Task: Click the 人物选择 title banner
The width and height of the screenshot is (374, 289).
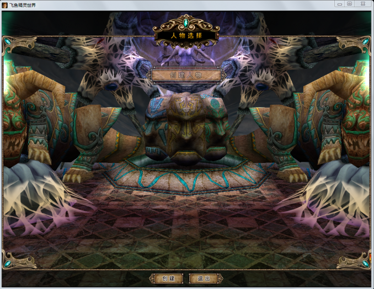Action: 186,36
